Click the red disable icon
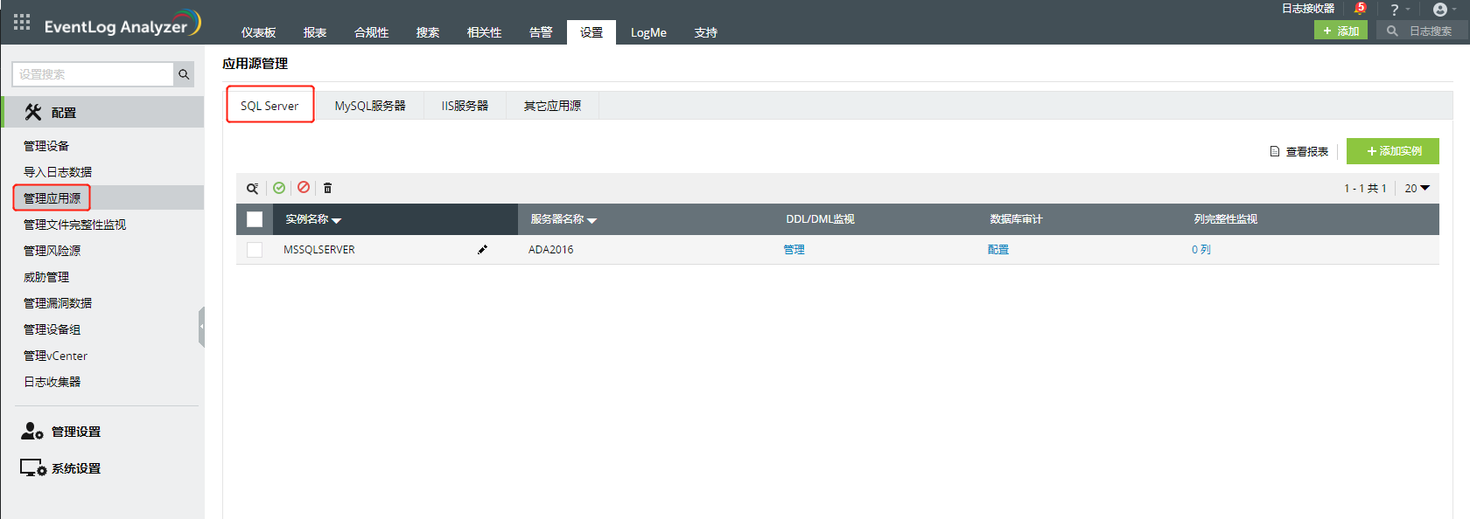Viewport: 1470px width, 519px height. coord(304,187)
